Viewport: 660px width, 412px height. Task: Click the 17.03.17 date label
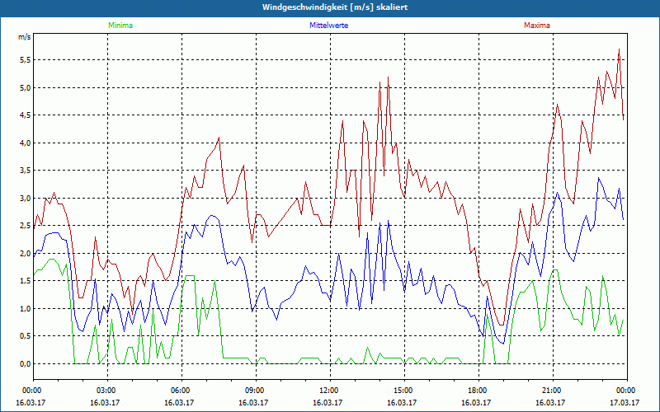[625, 402]
